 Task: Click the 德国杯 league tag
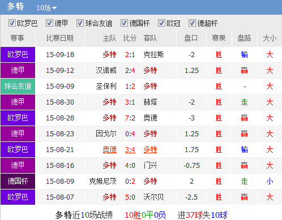click(18, 182)
